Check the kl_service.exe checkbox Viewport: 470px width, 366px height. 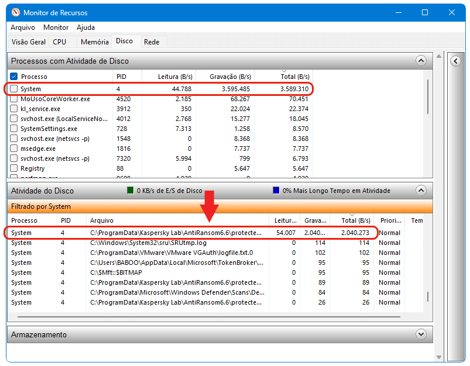pyautogui.click(x=13, y=109)
